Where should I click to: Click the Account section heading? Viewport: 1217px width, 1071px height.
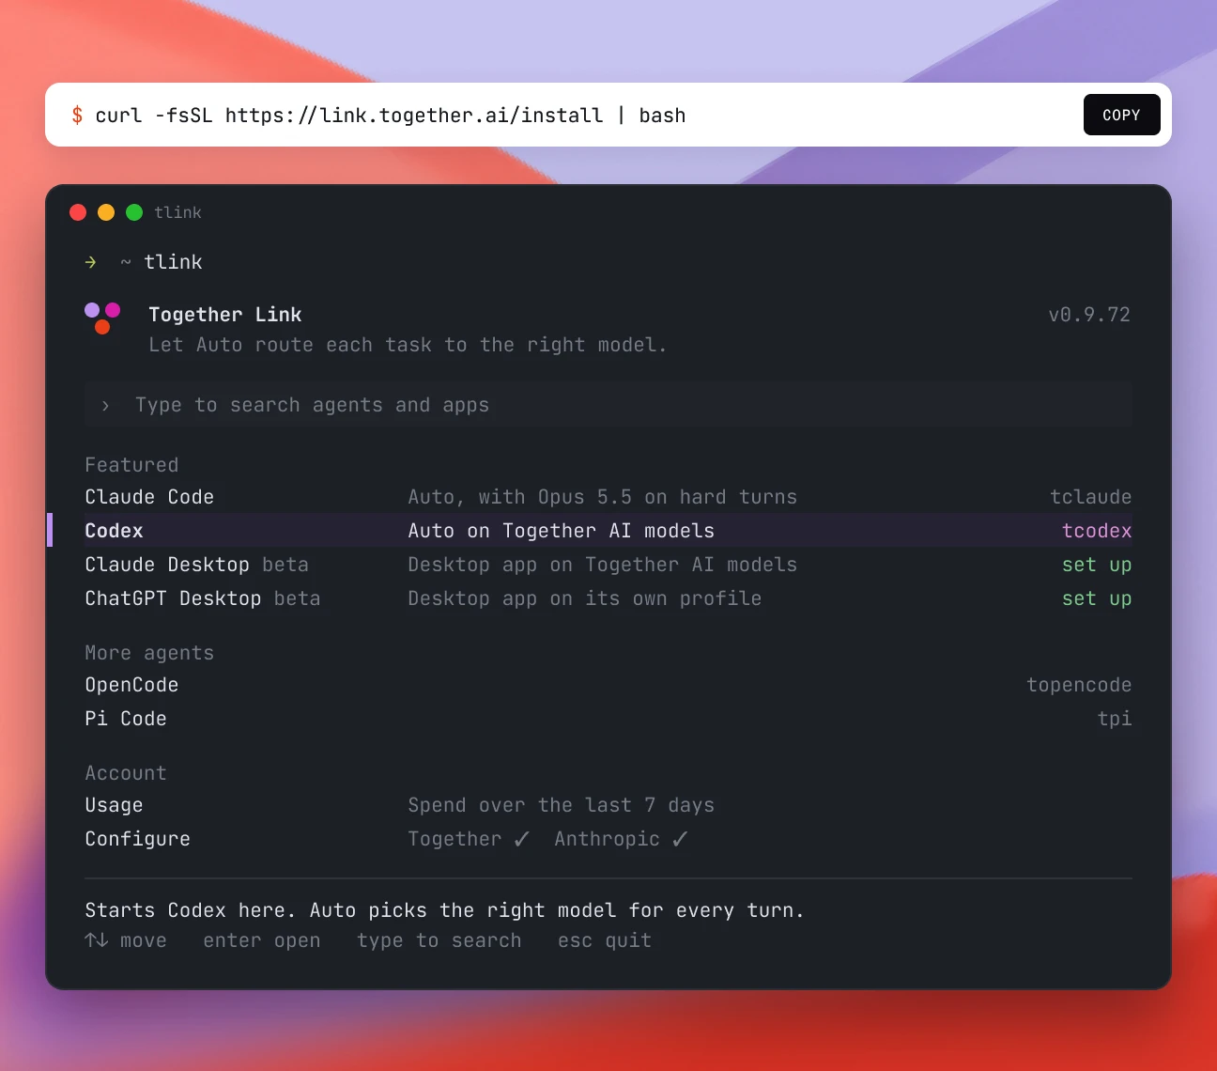click(126, 773)
